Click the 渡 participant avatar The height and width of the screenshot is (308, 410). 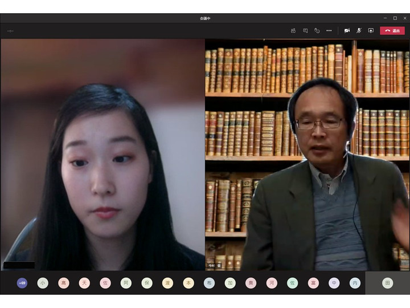point(167,283)
